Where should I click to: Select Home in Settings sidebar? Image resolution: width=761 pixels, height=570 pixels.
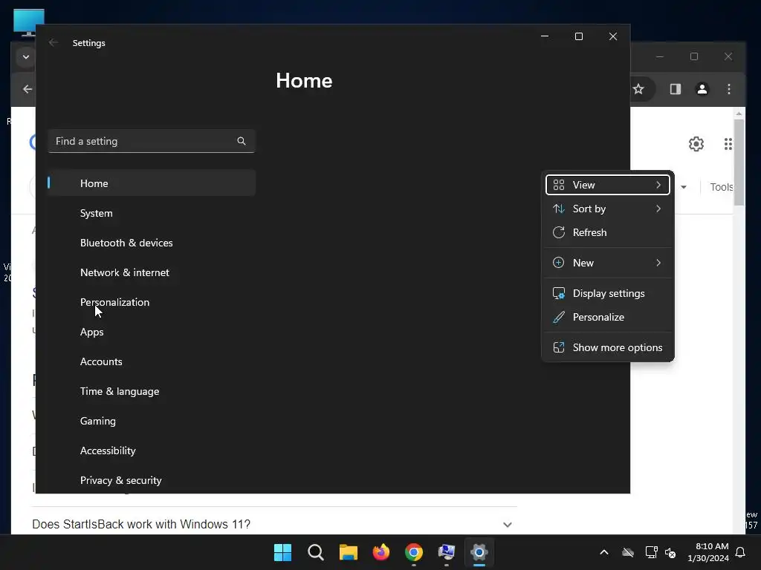coord(152,183)
